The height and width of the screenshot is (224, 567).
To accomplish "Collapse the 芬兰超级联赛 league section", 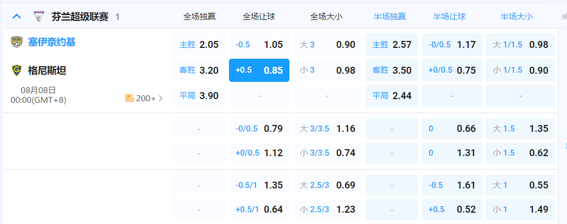I will 17,17.
